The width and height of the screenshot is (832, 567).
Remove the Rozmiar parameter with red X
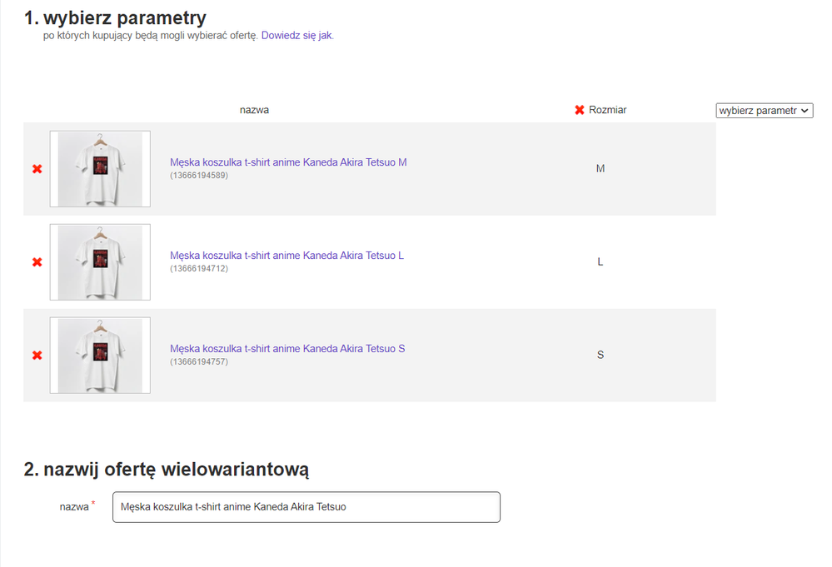pos(580,110)
